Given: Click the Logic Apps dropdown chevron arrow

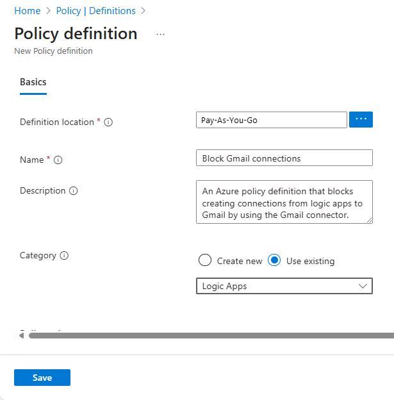Looking at the screenshot, I should [363, 286].
